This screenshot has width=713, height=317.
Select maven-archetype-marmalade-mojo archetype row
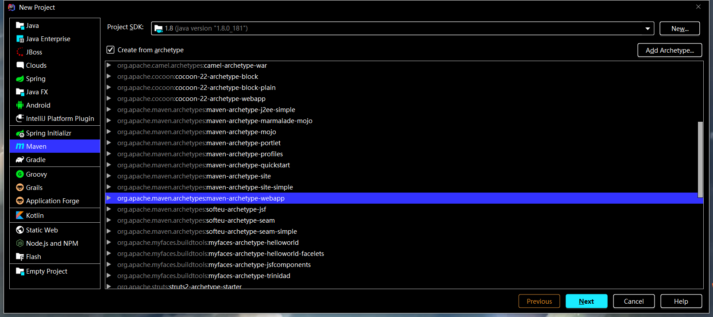tap(404, 121)
